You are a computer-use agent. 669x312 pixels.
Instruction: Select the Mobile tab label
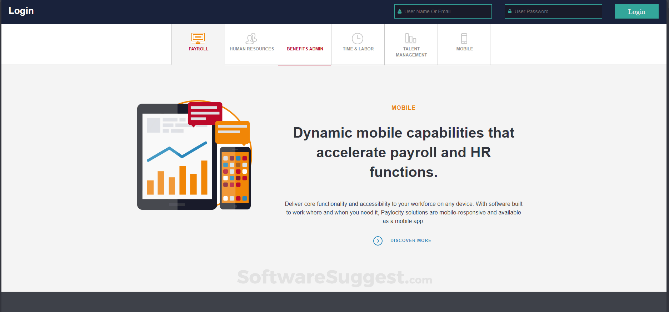pyautogui.click(x=464, y=49)
